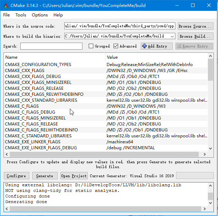Click the output log's horizontal scrollbar track
The width and height of the screenshot is (218, 216).
pyautogui.click(x=106, y=209)
